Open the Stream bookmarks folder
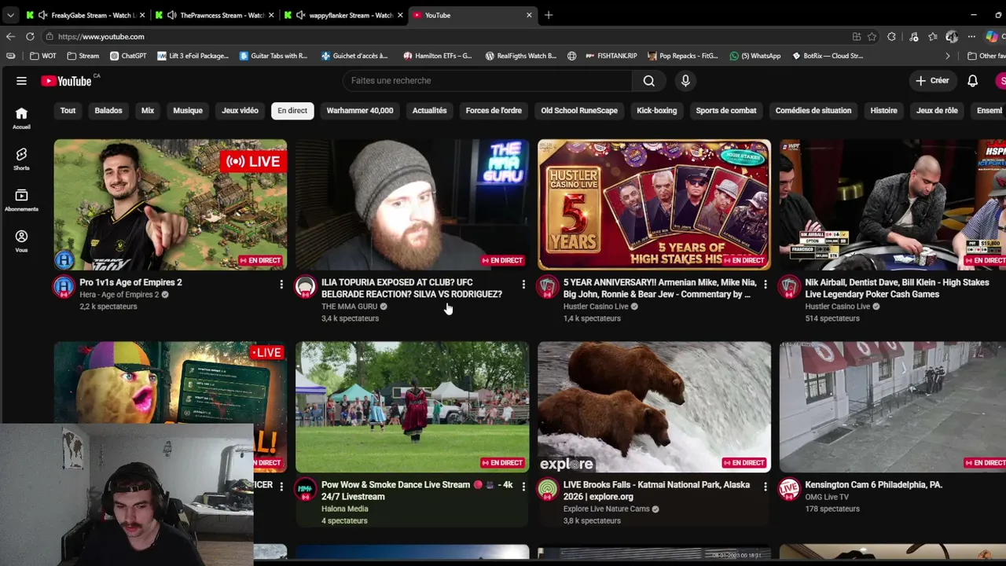Screen dimensions: 1006x566 [x=83, y=56]
